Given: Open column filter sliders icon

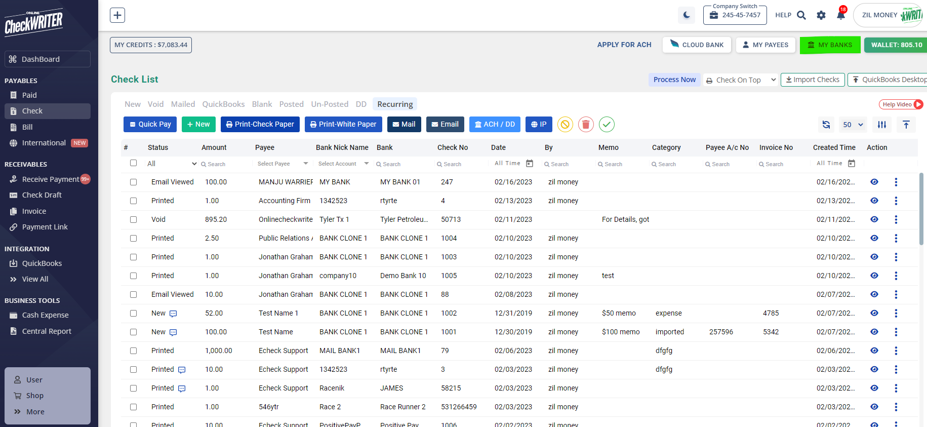Looking at the screenshot, I should tap(882, 125).
